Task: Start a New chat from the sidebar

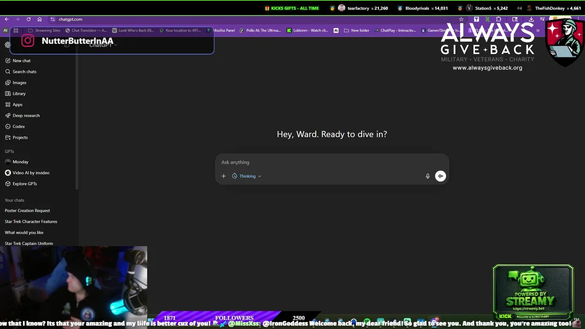Action: [x=18, y=61]
